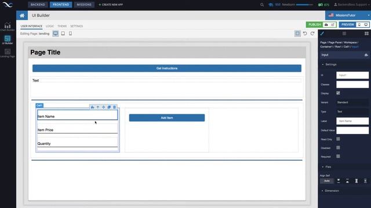
Task: Open the brush properties tab in the right panel
Action: click(322, 34)
